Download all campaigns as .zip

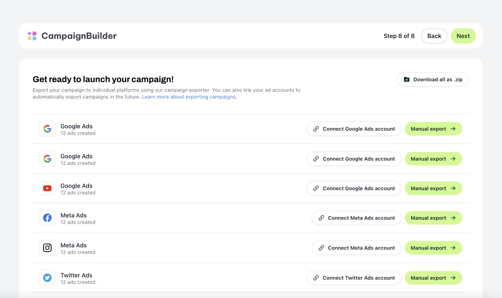tap(433, 79)
